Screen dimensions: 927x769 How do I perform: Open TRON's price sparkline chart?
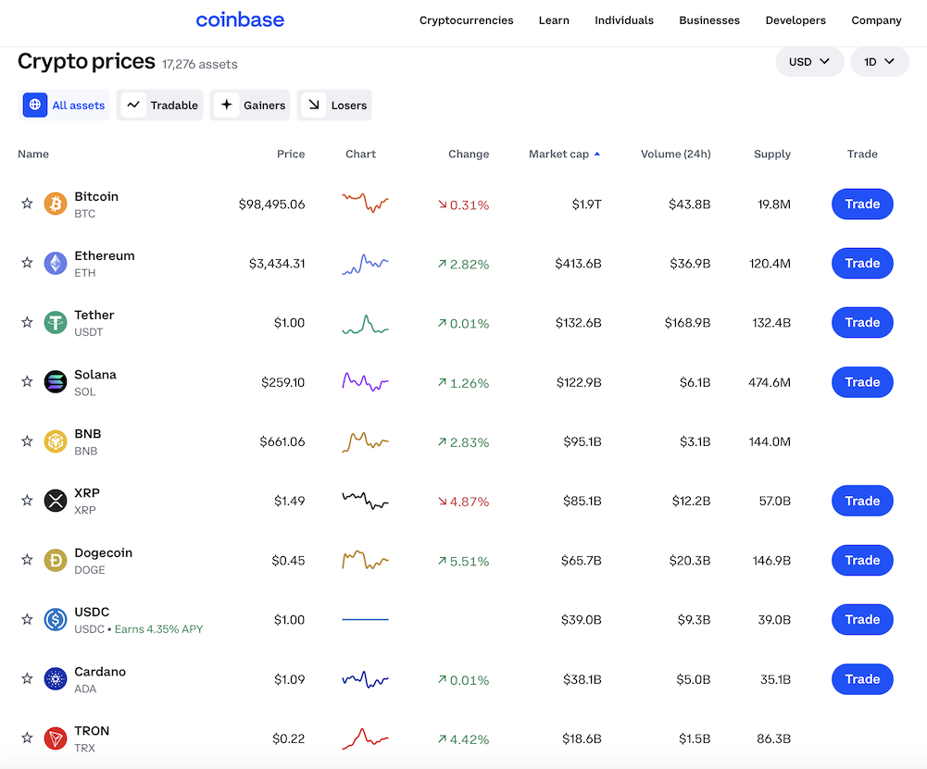click(x=366, y=738)
